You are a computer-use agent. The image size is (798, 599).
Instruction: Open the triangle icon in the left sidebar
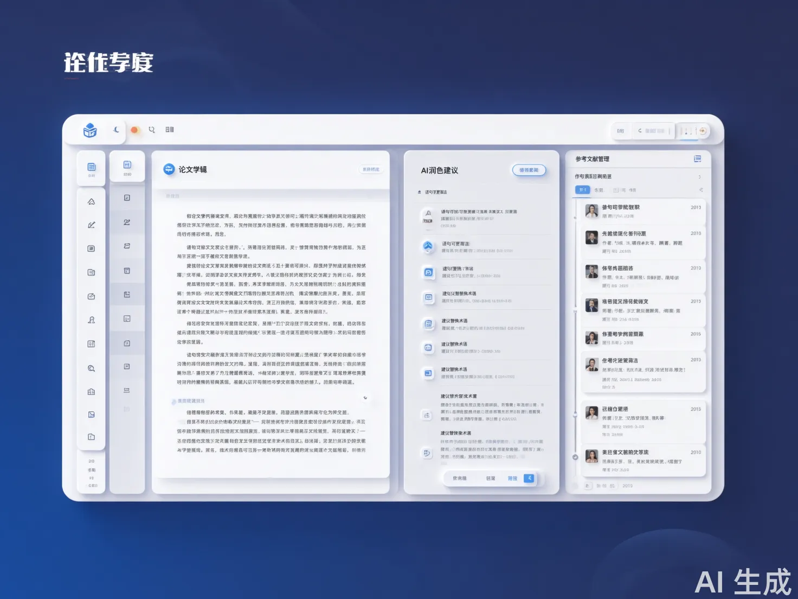(x=92, y=202)
